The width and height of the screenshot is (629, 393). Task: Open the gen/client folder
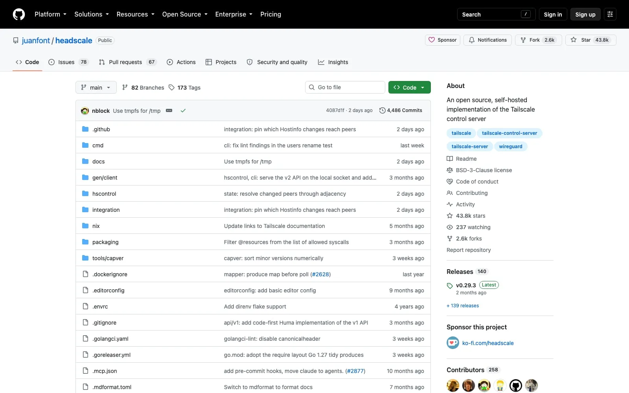pos(105,178)
